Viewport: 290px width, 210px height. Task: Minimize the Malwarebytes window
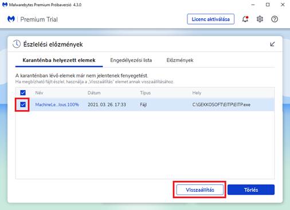pyautogui.click(x=253, y=5)
